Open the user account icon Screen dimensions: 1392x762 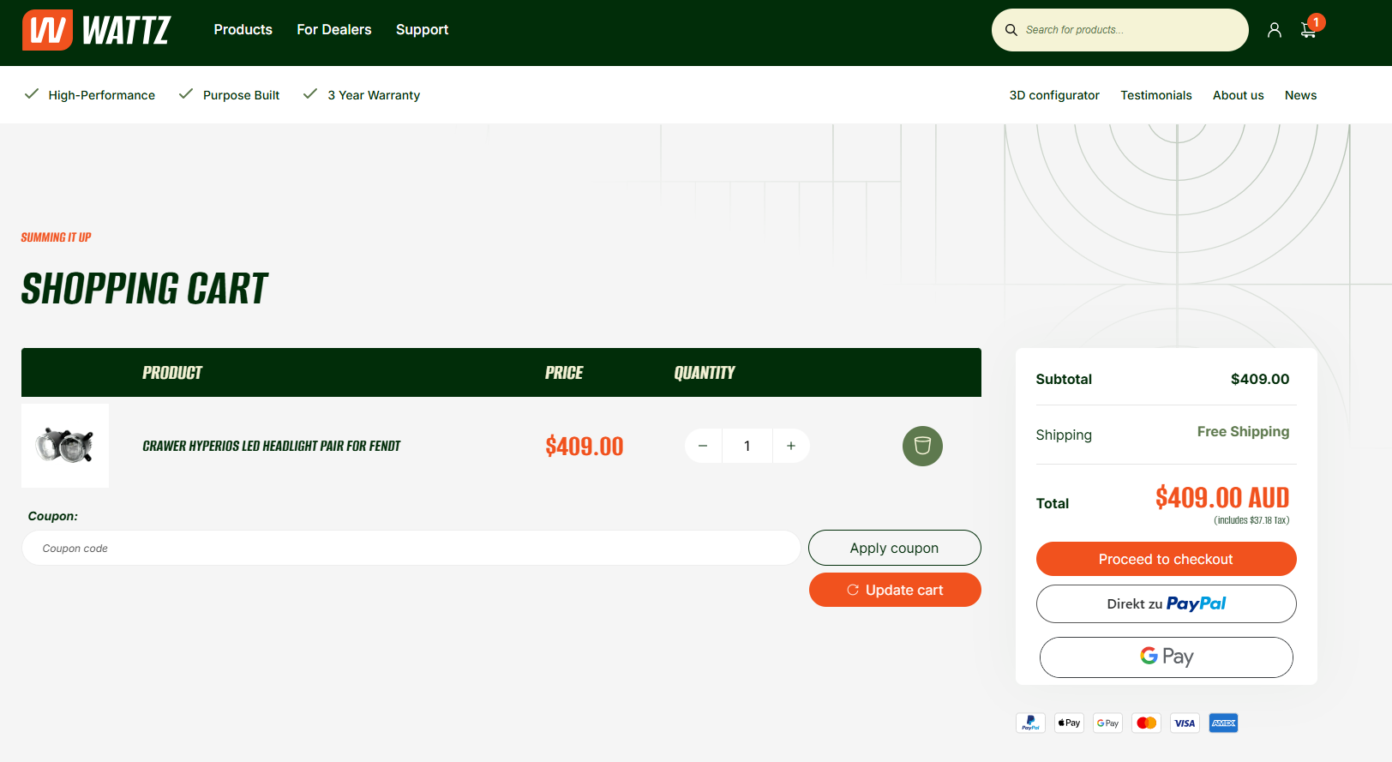1275,30
